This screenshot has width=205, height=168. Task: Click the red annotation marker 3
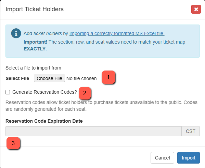13,143
